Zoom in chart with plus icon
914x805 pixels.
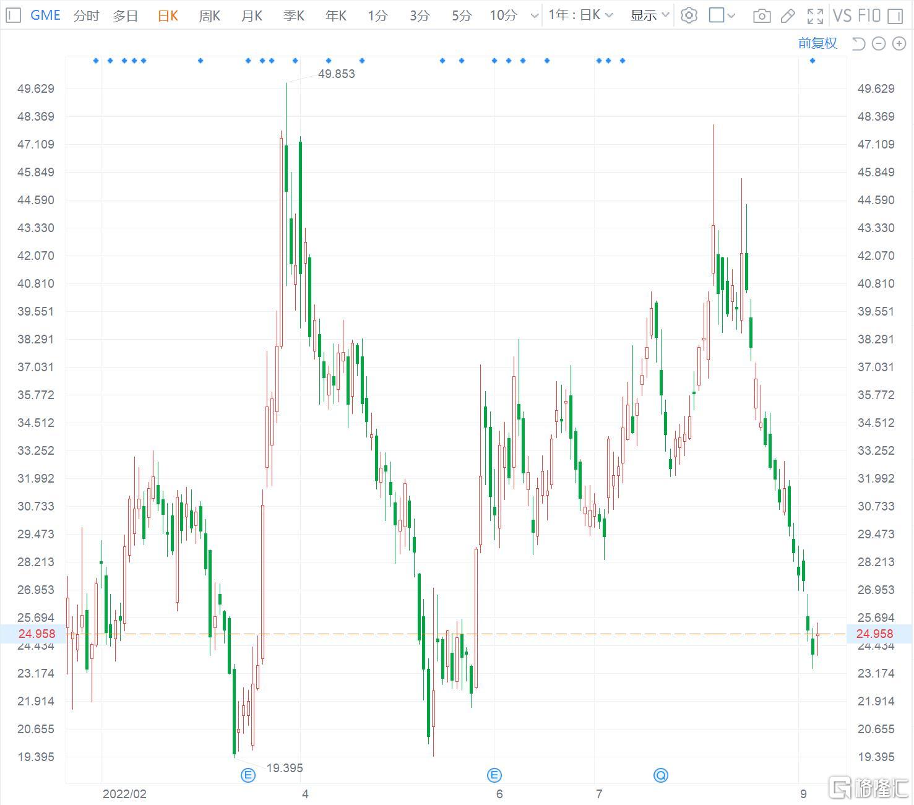coord(899,43)
